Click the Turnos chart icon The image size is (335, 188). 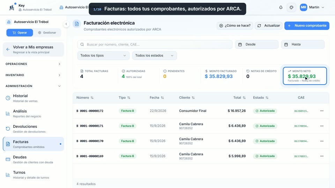point(8,175)
